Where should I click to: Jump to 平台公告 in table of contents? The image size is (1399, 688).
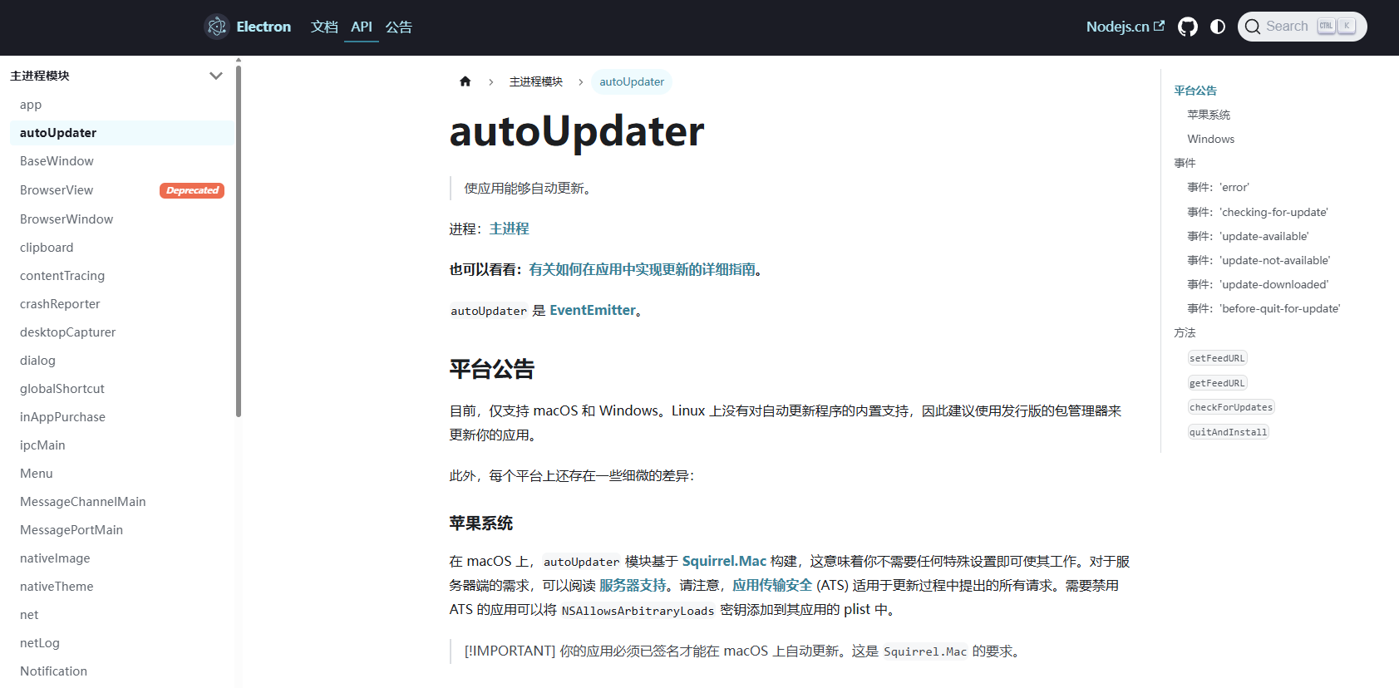point(1195,91)
